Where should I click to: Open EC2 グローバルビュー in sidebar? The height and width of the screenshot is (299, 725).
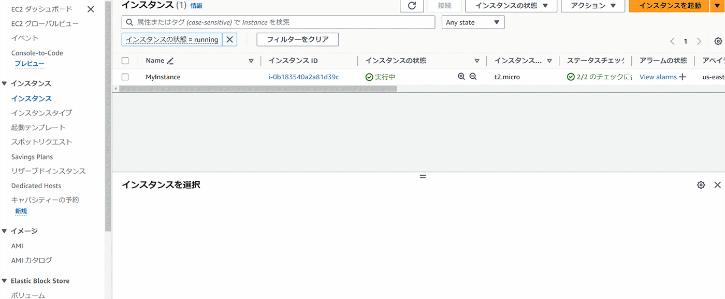pos(45,23)
